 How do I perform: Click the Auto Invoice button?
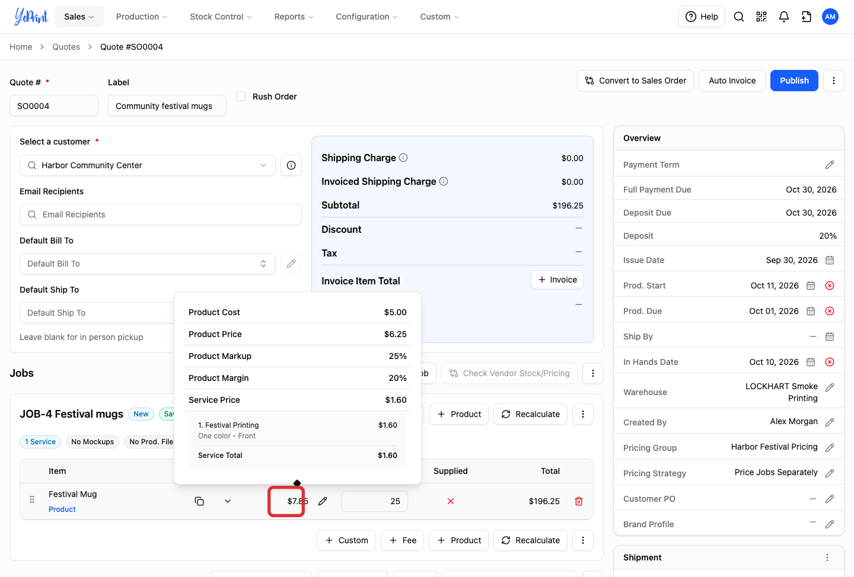point(732,81)
